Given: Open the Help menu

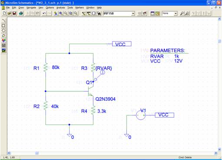Looking at the screenshot, I should pos(99,8).
